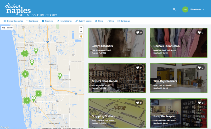The width and height of the screenshot is (211, 129).
Task: Click the map pin near Pelican Bay
Action: pos(32,63)
